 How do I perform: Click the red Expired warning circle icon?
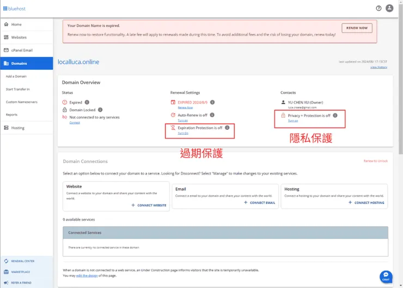click(x=64, y=102)
